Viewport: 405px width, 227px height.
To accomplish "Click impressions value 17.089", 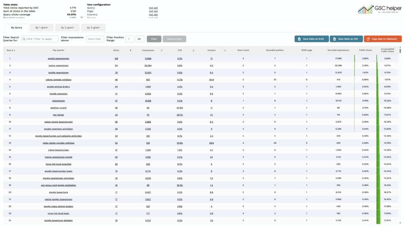I will point(148,58).
